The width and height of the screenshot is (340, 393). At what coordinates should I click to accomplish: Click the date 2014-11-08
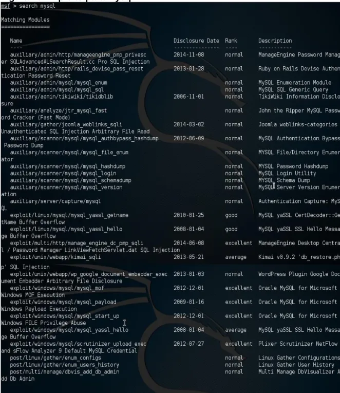pos(189,54)
